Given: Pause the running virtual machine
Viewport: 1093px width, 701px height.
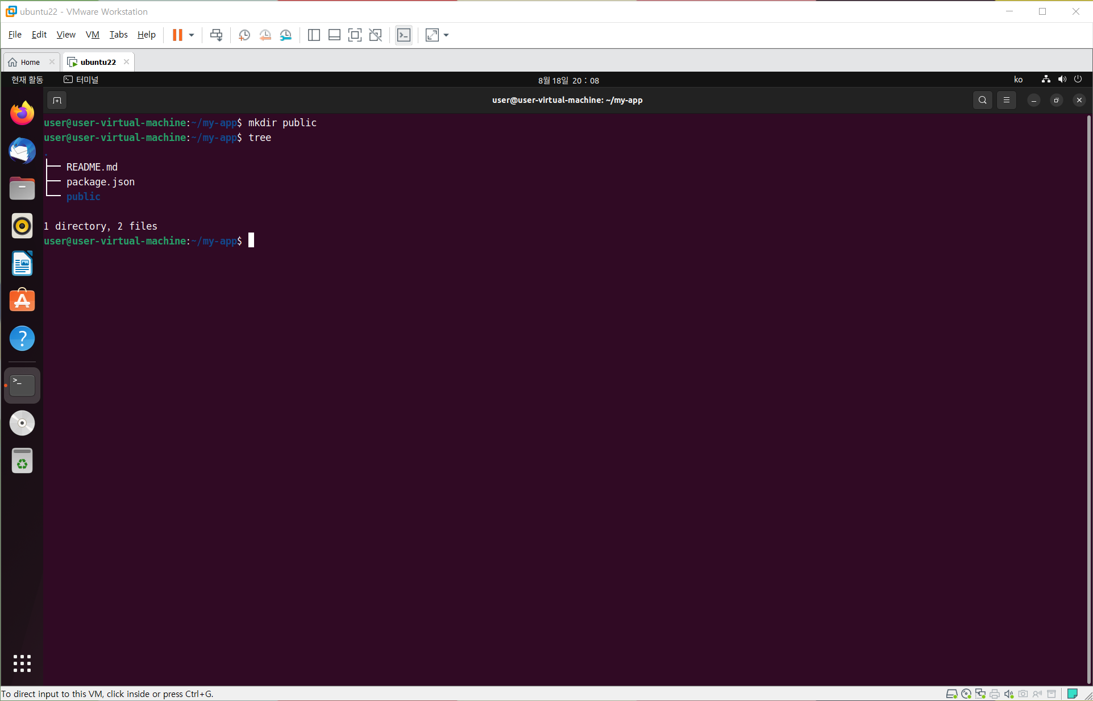Looking at the screenshot, I should point(177,35).
